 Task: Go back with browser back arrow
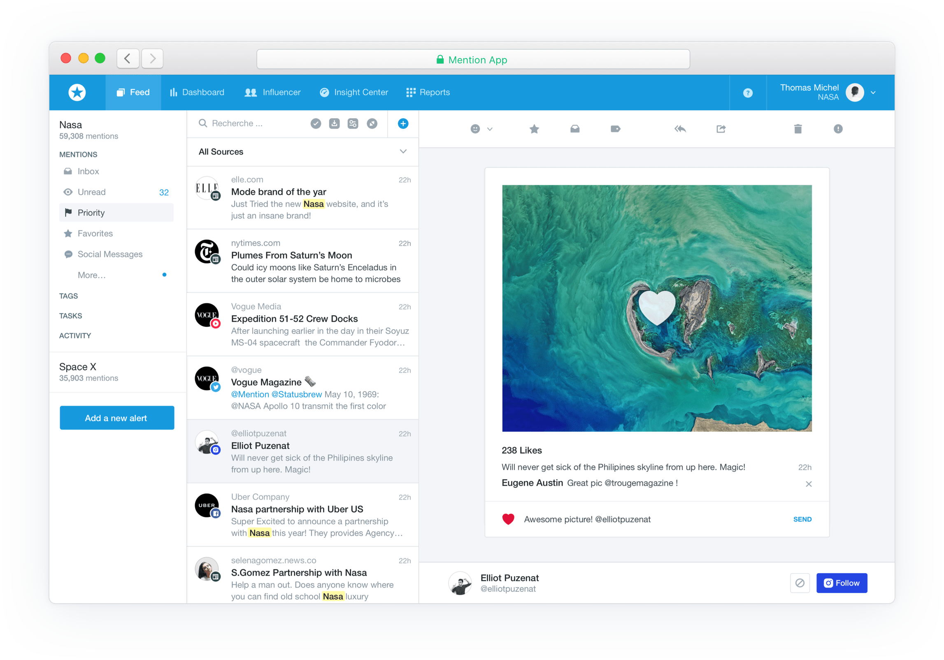click(128, 58)
